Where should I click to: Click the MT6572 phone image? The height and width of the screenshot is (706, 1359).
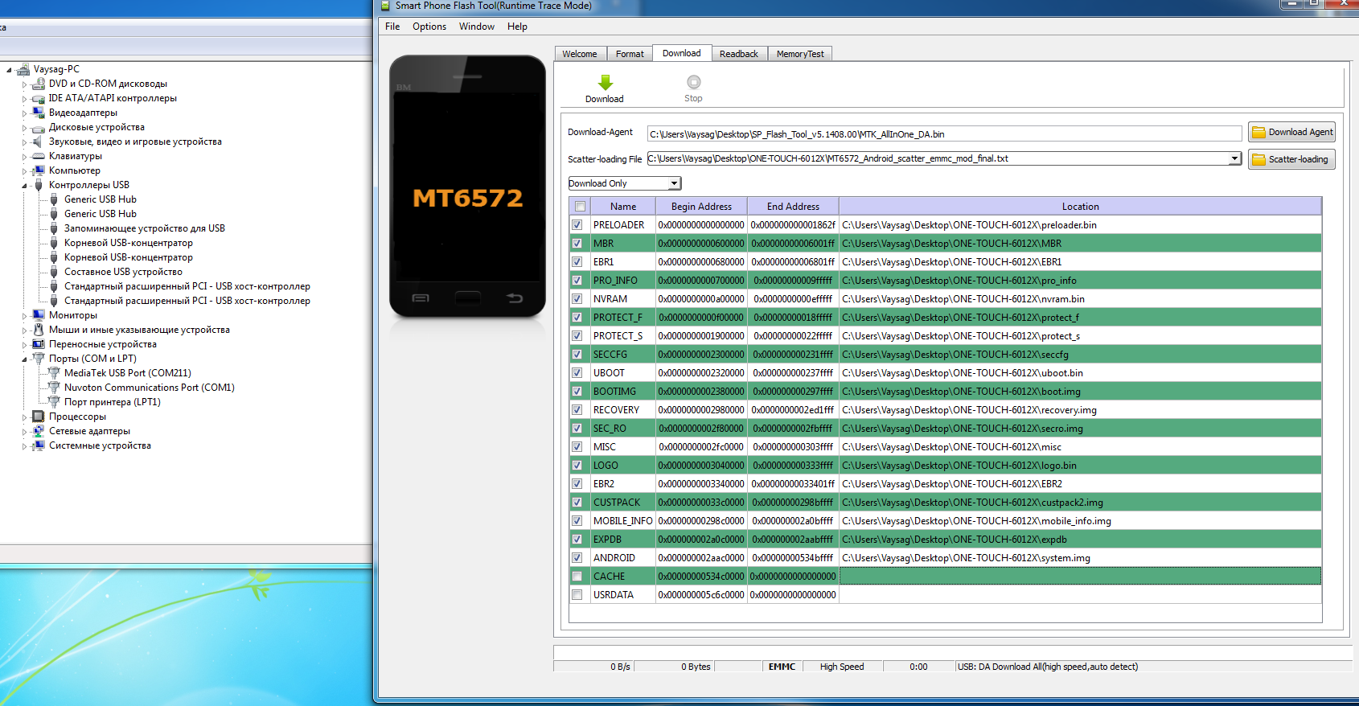467,187
